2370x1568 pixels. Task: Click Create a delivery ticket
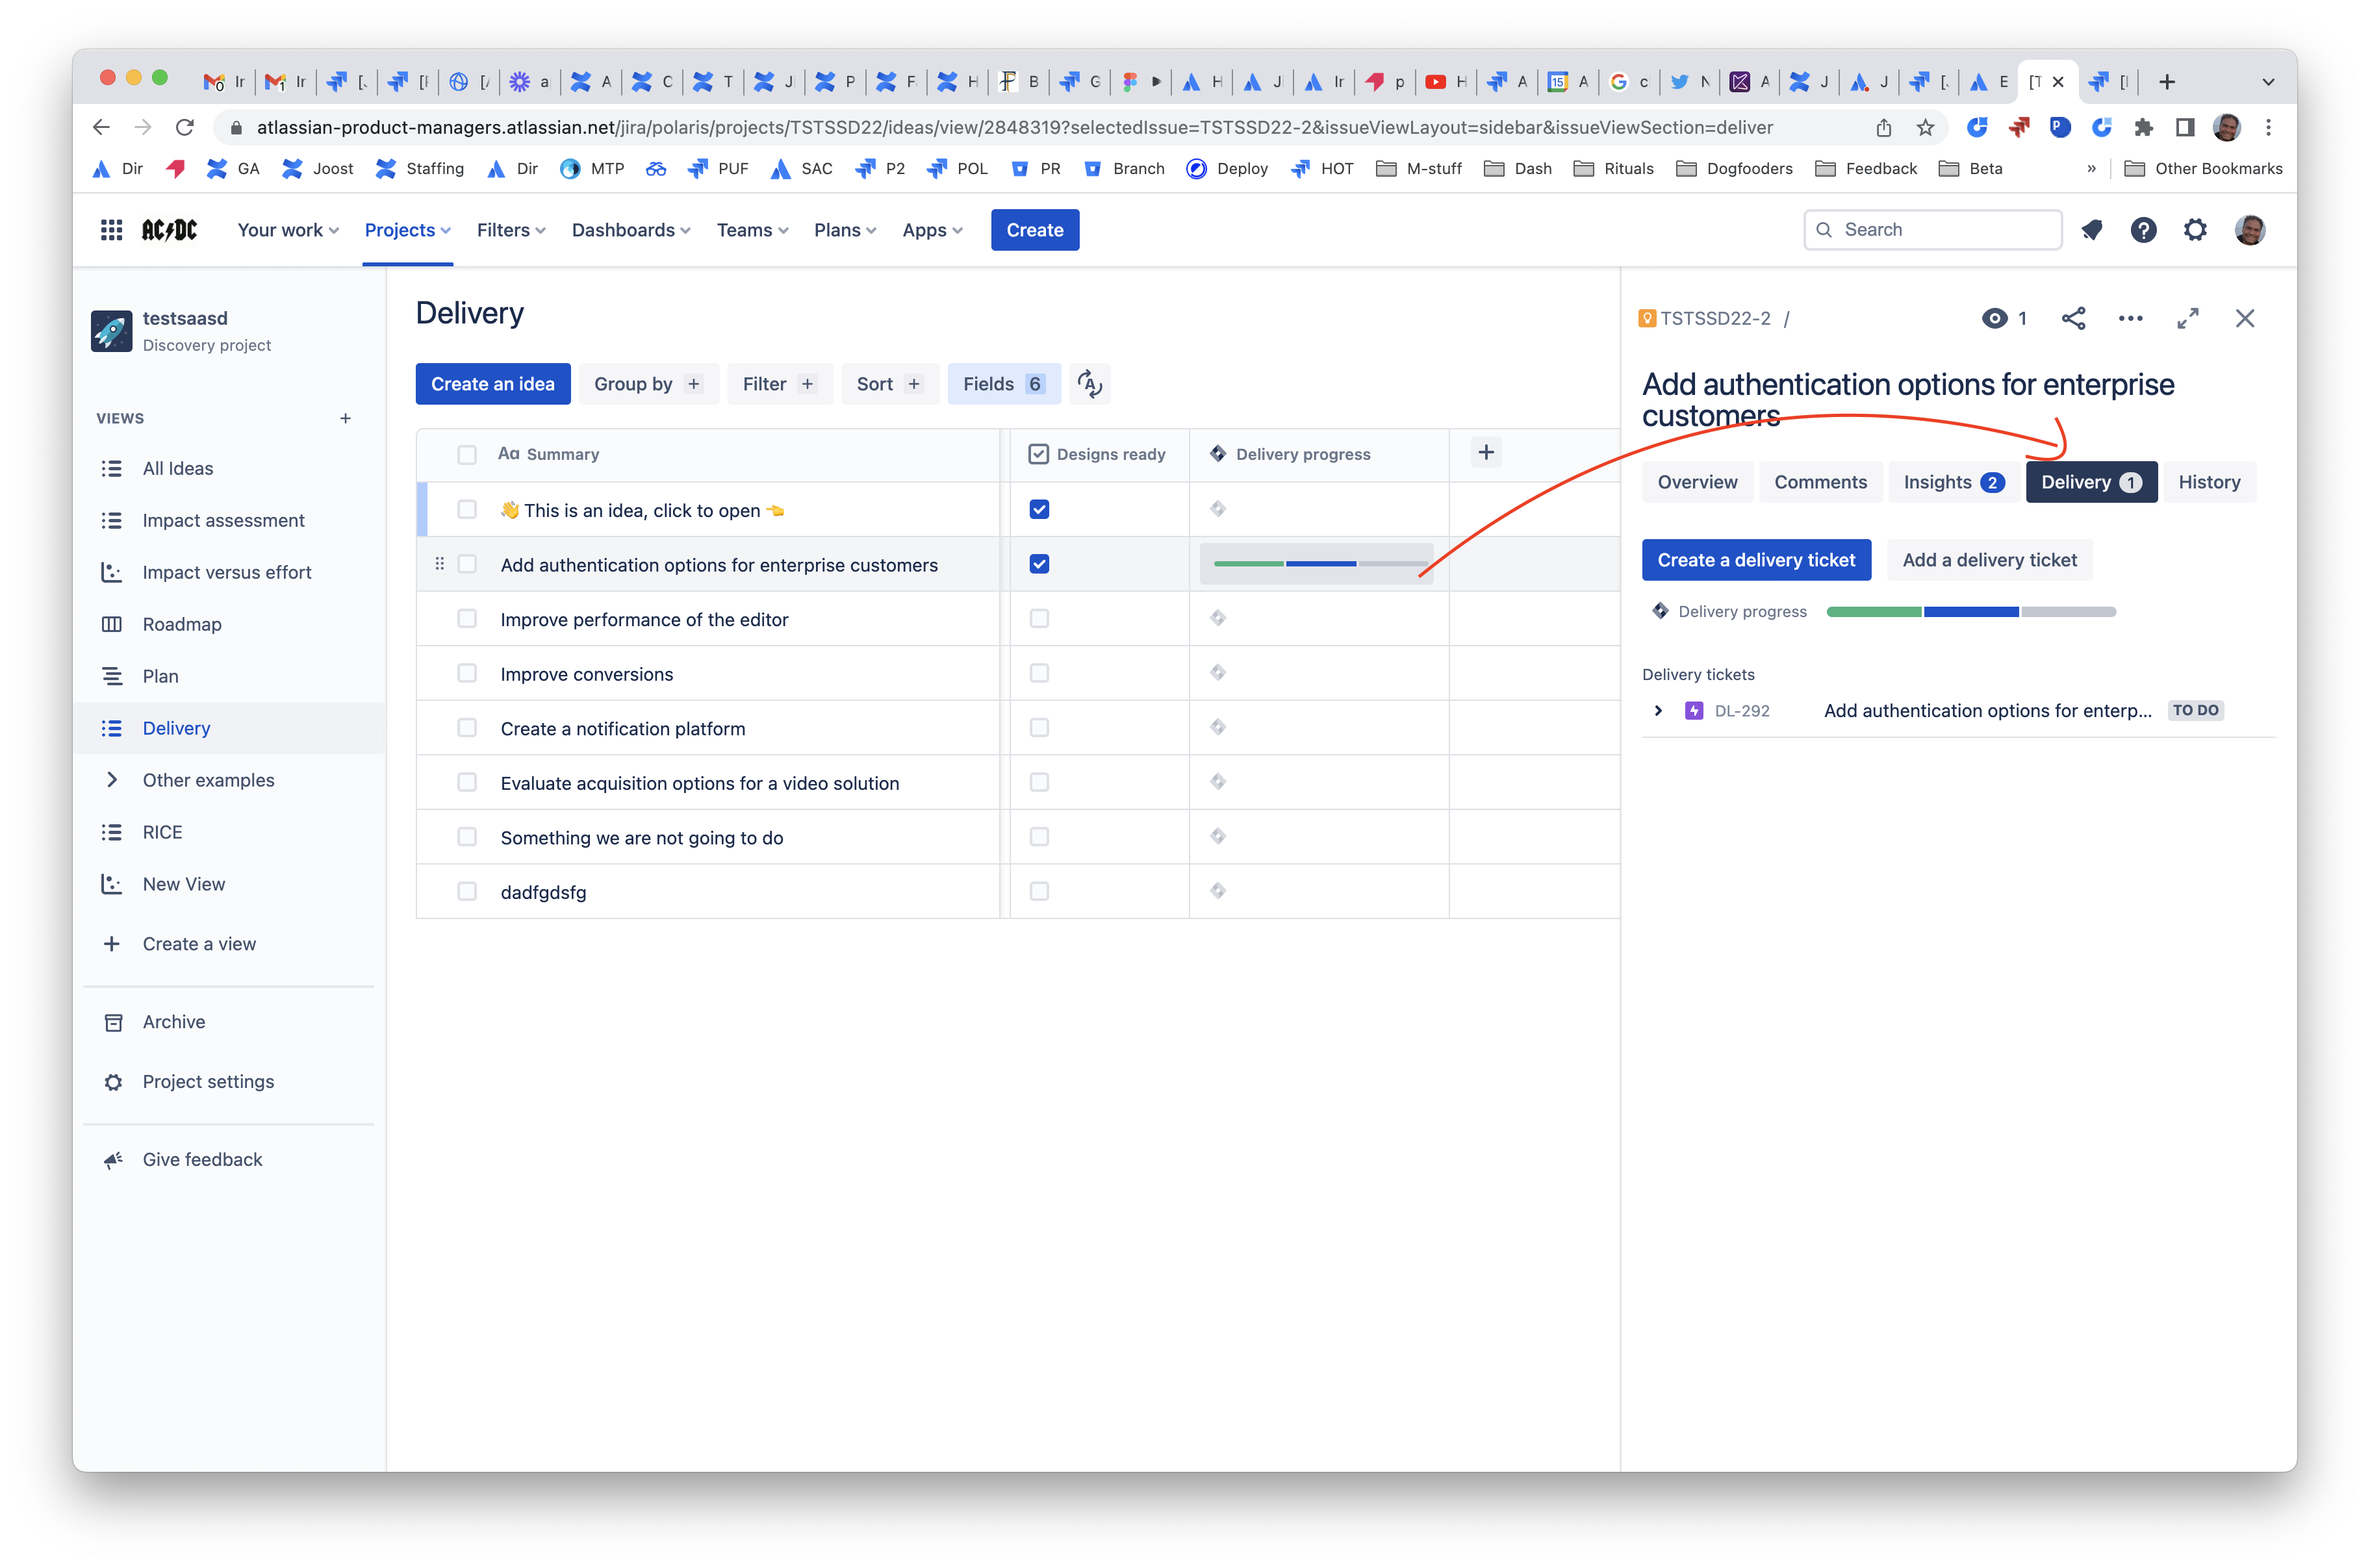point(1756,559)
